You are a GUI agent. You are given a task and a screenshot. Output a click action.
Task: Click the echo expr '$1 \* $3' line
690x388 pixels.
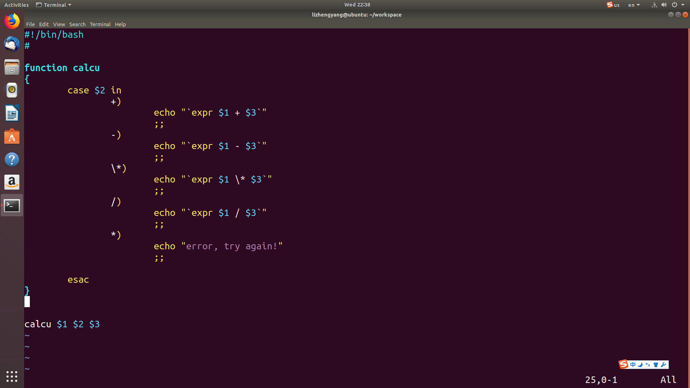pos(213,180)
